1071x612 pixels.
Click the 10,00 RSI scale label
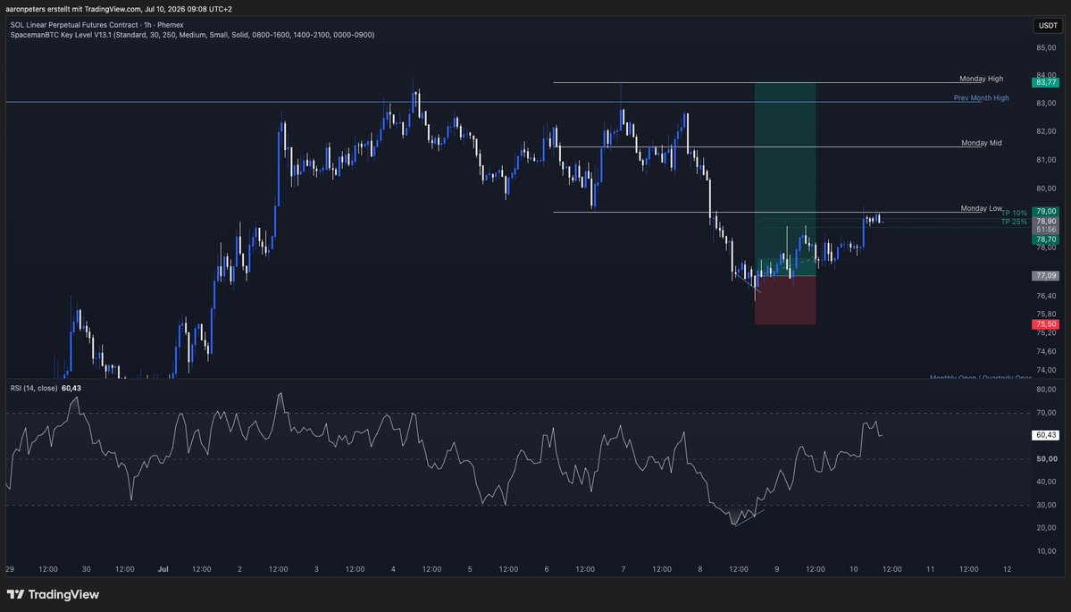tap(1046, 551)
